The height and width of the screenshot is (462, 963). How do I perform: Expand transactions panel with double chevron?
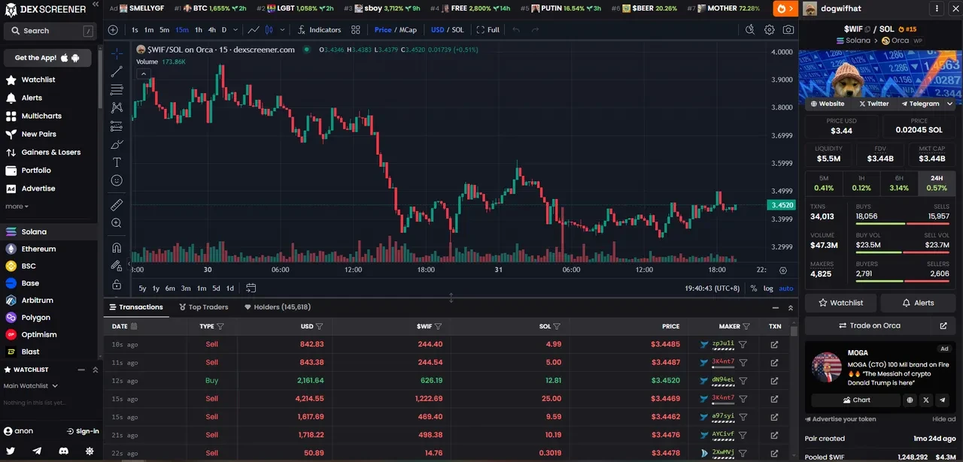[x=791, y=308]
